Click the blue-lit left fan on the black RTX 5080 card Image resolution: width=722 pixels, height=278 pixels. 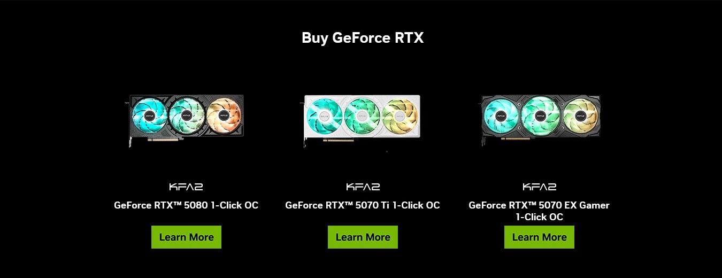click(149, 115)
